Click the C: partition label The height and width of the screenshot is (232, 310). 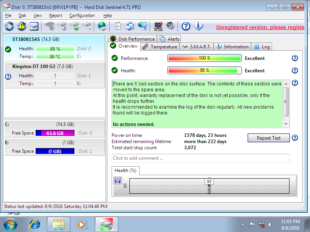coord(7,125)
